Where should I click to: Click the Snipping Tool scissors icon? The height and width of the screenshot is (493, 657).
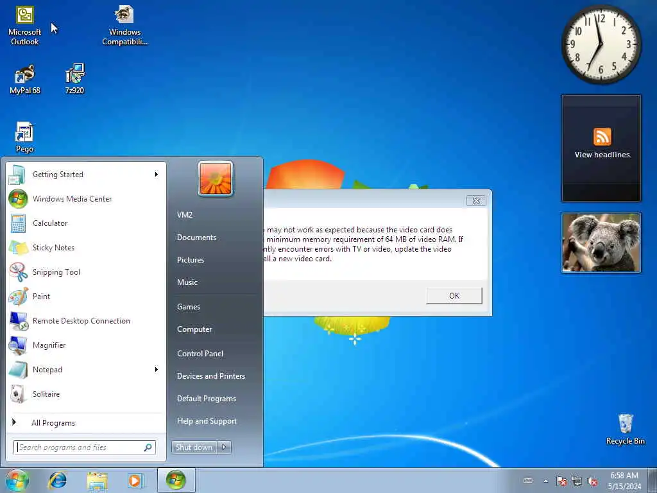pos(18,272)
